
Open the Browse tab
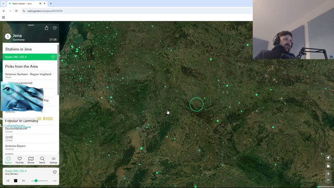31,160
